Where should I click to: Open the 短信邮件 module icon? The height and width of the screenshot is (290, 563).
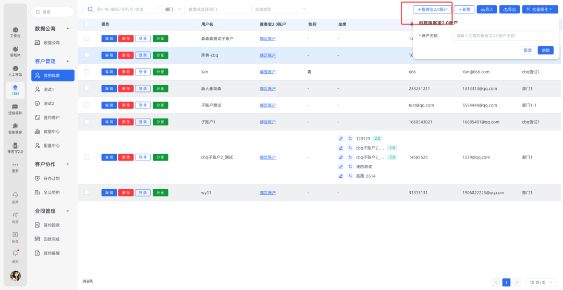pyautogui.click(x=15, y=108)
